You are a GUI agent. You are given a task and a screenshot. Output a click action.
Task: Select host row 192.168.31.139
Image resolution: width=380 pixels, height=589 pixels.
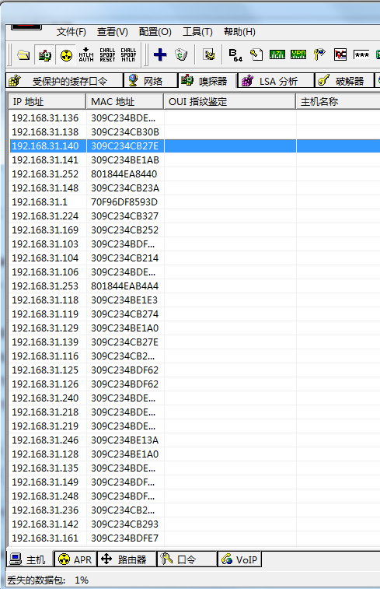pos(194,342)
